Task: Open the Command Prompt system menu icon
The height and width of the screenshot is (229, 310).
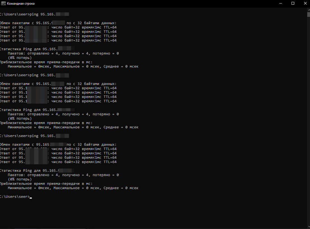Action: point(4,3)
